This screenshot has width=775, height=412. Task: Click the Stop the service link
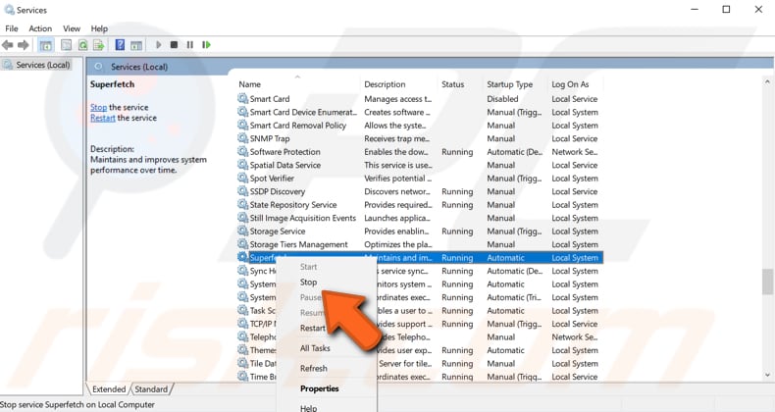98,107
